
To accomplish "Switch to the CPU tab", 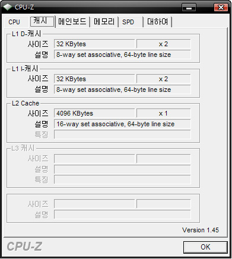I will click(14, 22).
